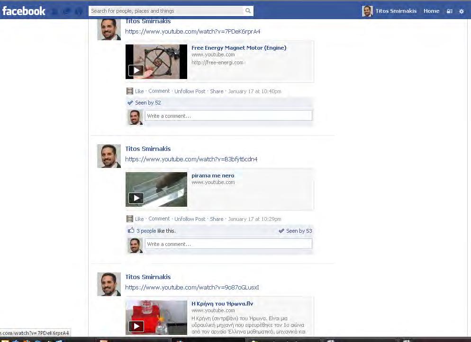Image resolution: width=471 pixels, height=342 pixels.
Task: Open friend requests icon in top bar
Action: pos(54,11)
